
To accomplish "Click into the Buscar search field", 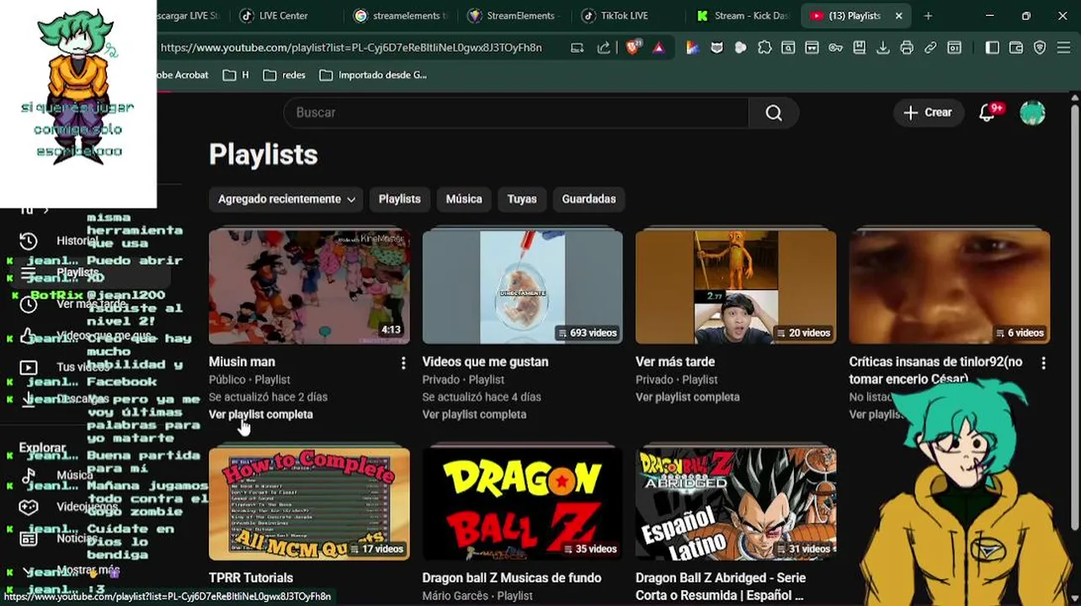I will (x=515, y=113).
